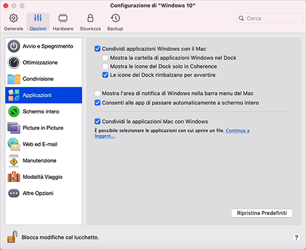Select Manutenzione in the sidebar
The height and width of the screenshot is (250, 306).
tap(39, 161)
